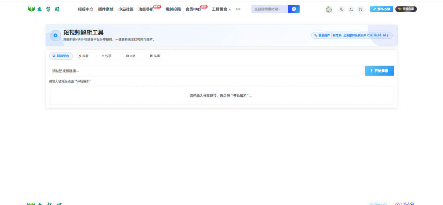Open notifications via the bell icon

351,9
